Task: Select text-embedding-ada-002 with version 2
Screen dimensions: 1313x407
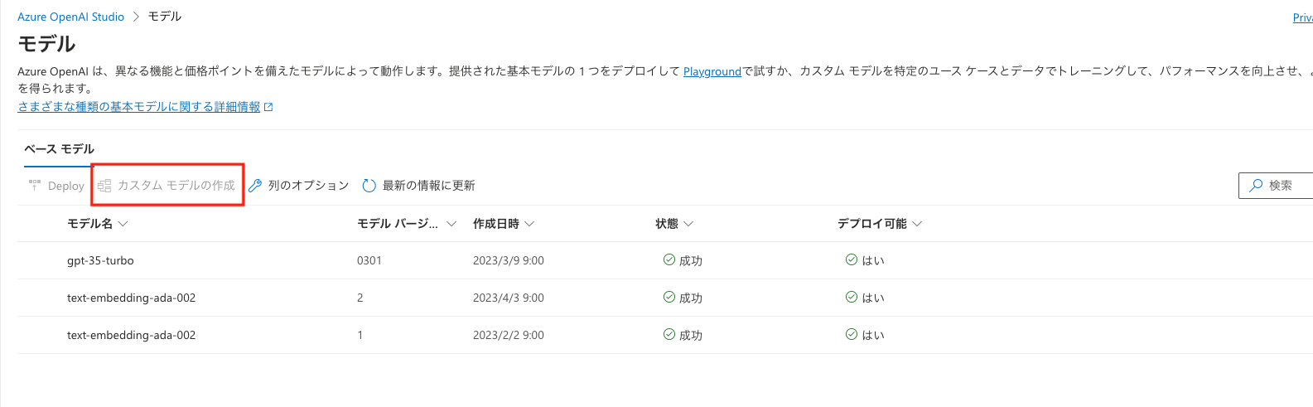Action: point(664,298)
